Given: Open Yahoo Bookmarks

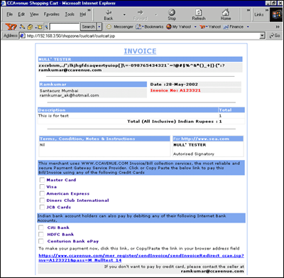Looking at the screenshot, I should [x=150, y=27].
